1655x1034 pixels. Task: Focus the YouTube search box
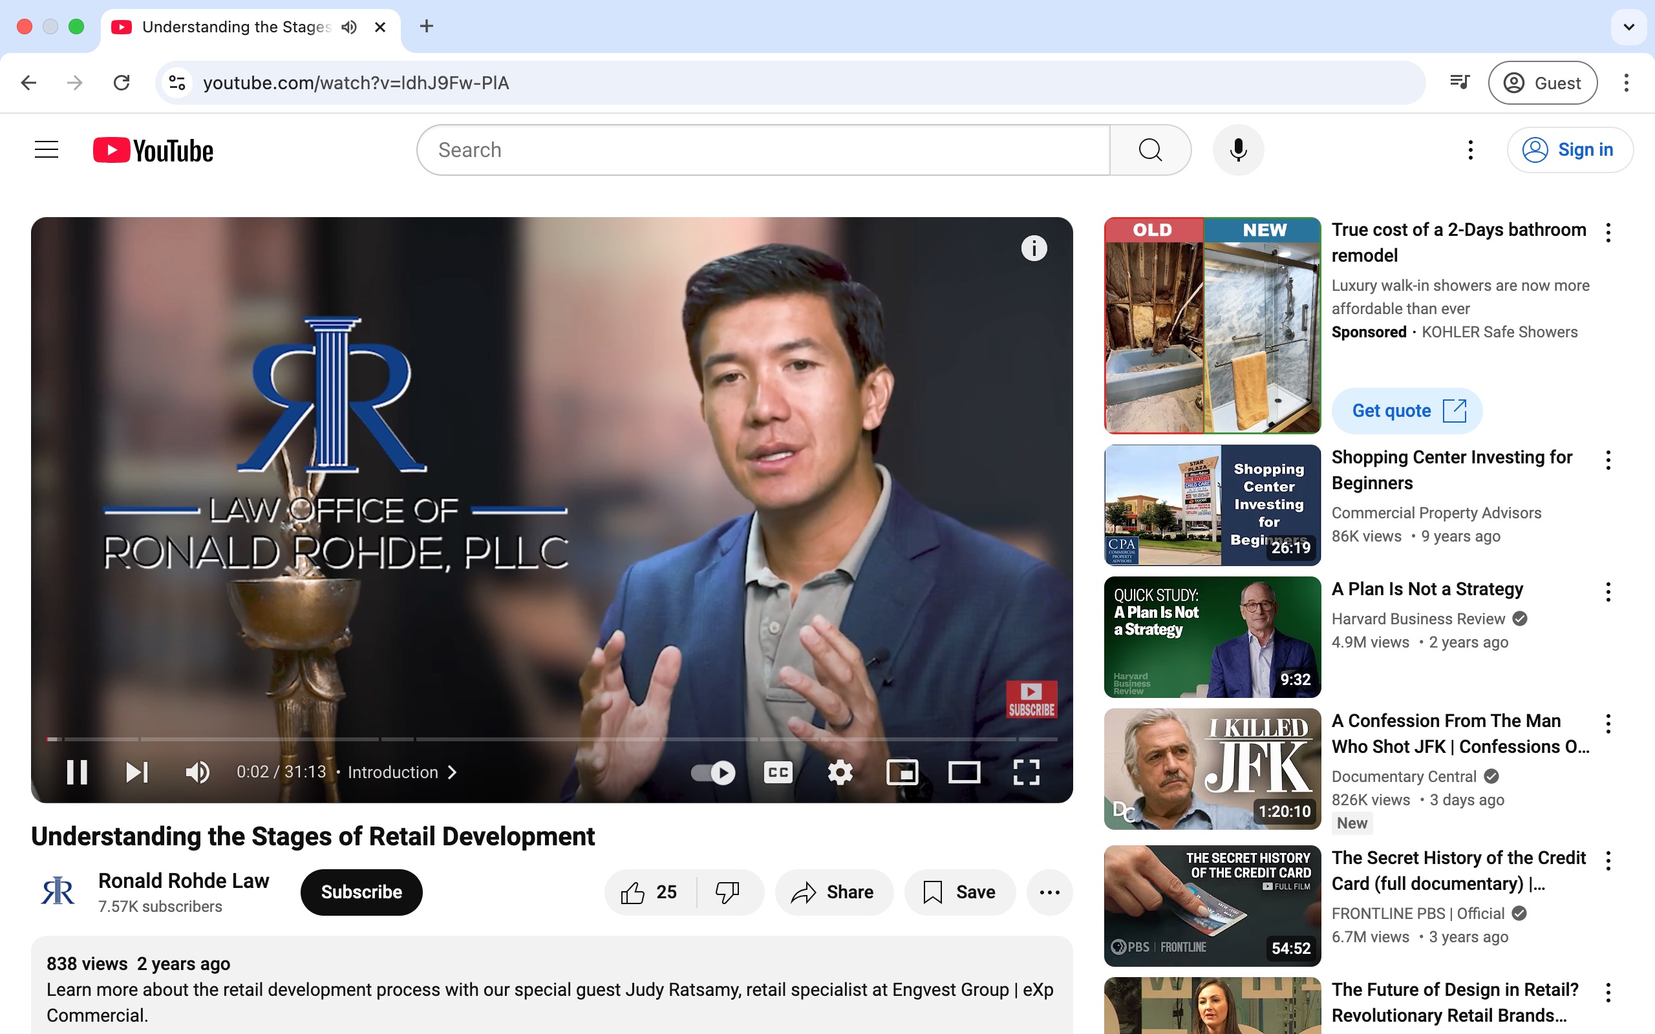pos(763,150)
